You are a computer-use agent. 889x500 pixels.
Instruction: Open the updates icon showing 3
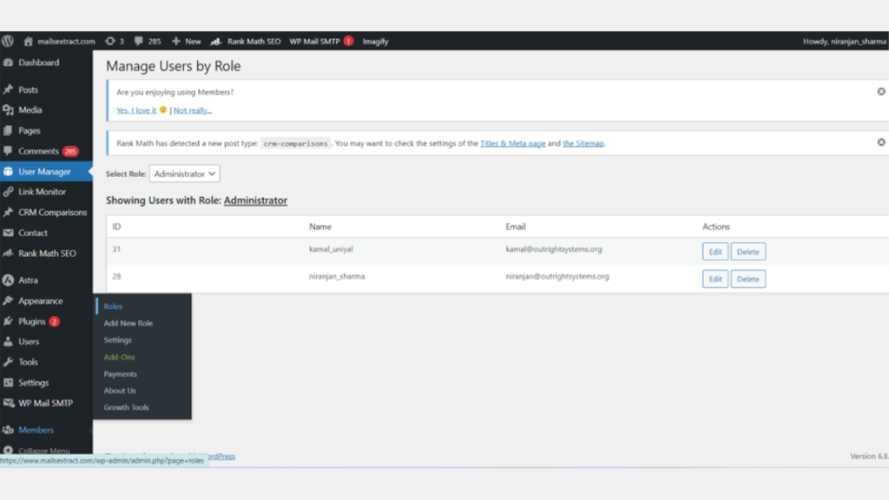pyautogui.click(x=115, y=41)
